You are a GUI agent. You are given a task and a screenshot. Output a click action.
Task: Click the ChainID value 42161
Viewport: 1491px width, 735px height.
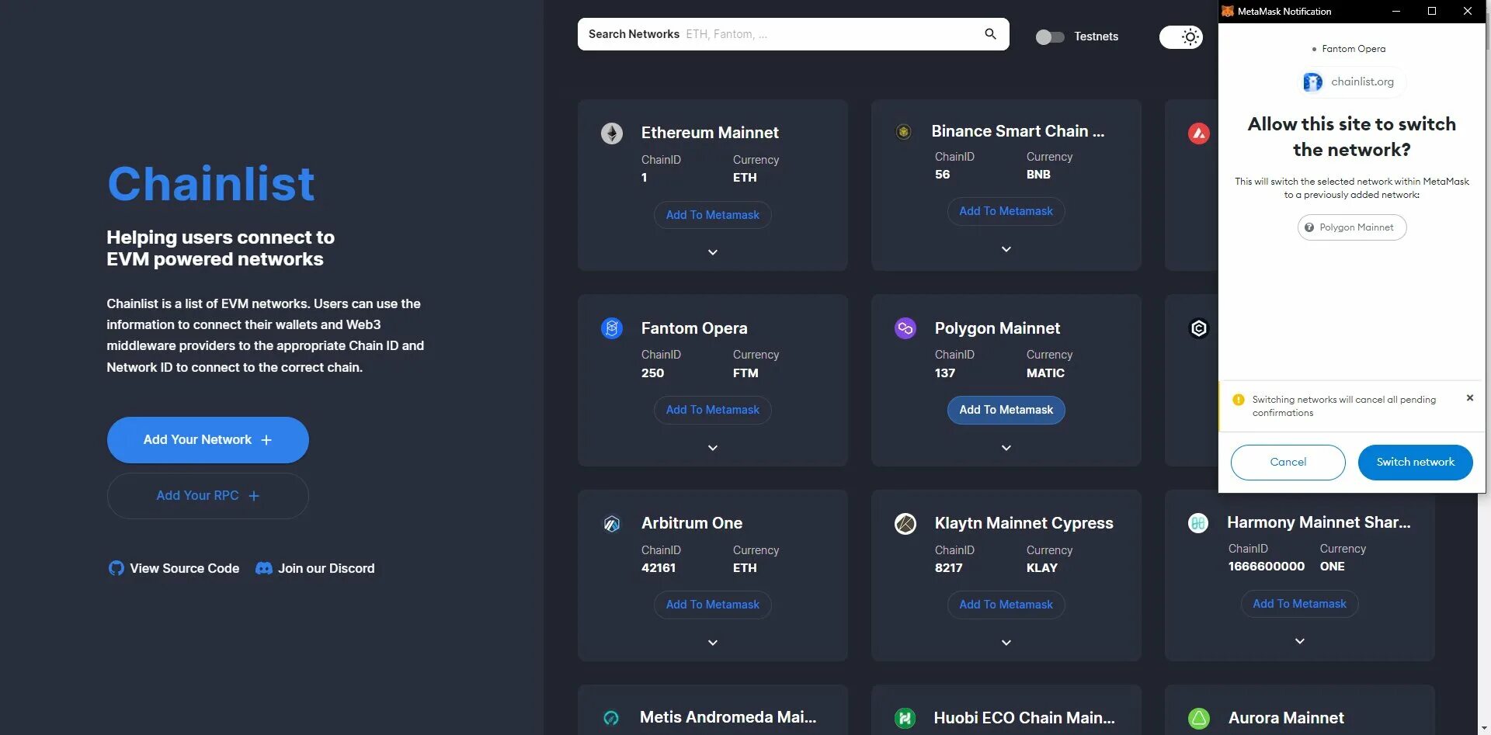(x=659, y=568)
